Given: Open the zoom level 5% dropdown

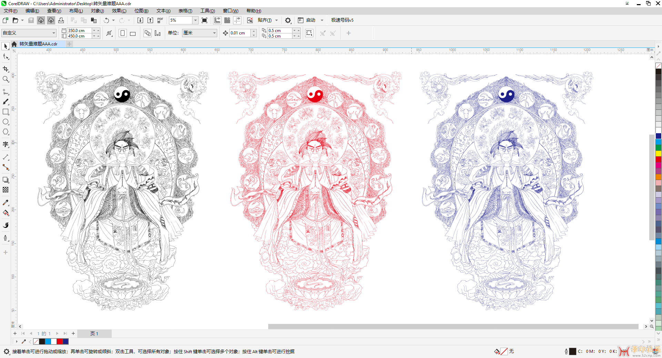Looking at the screenshot, I should 195,20.
